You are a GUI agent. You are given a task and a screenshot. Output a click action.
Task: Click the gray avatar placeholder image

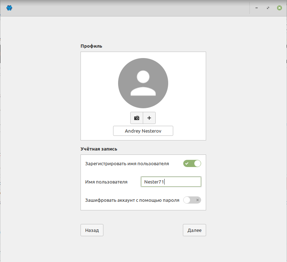click(143, 83)
